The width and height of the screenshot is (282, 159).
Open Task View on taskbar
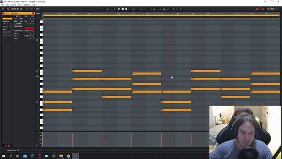18,156
